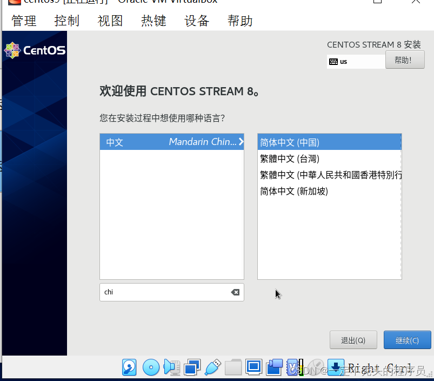The height and width of the screenshot is (381, 434).
Task: Click the 继续(C) continue button
Action: 407,340
